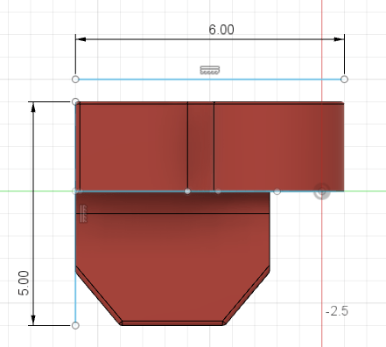Select the 5.00 vertical dimension value
386x347 pixels.
point(24,283)
